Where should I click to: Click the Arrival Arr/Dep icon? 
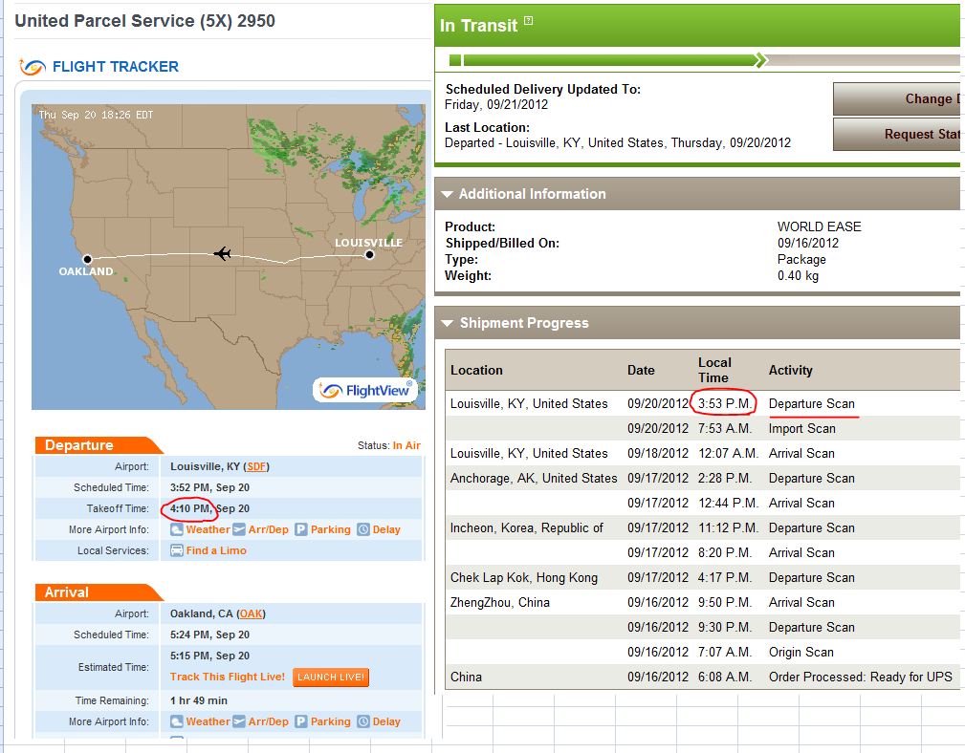(239, 721)
